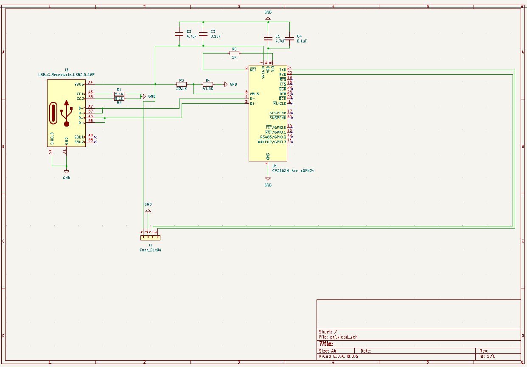Select the GND symbol above capacitor C1
527x367 pixels.
point(268,18)
